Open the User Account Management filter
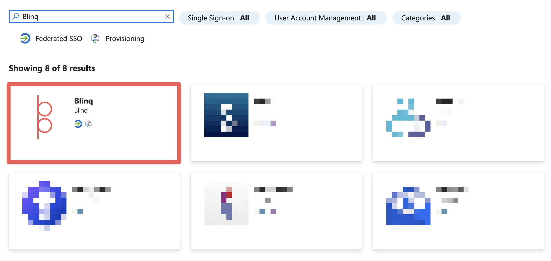The image size is (551, 261). click(326, 18)
